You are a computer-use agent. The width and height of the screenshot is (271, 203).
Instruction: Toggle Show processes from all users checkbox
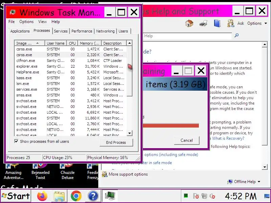click(16, 141)
